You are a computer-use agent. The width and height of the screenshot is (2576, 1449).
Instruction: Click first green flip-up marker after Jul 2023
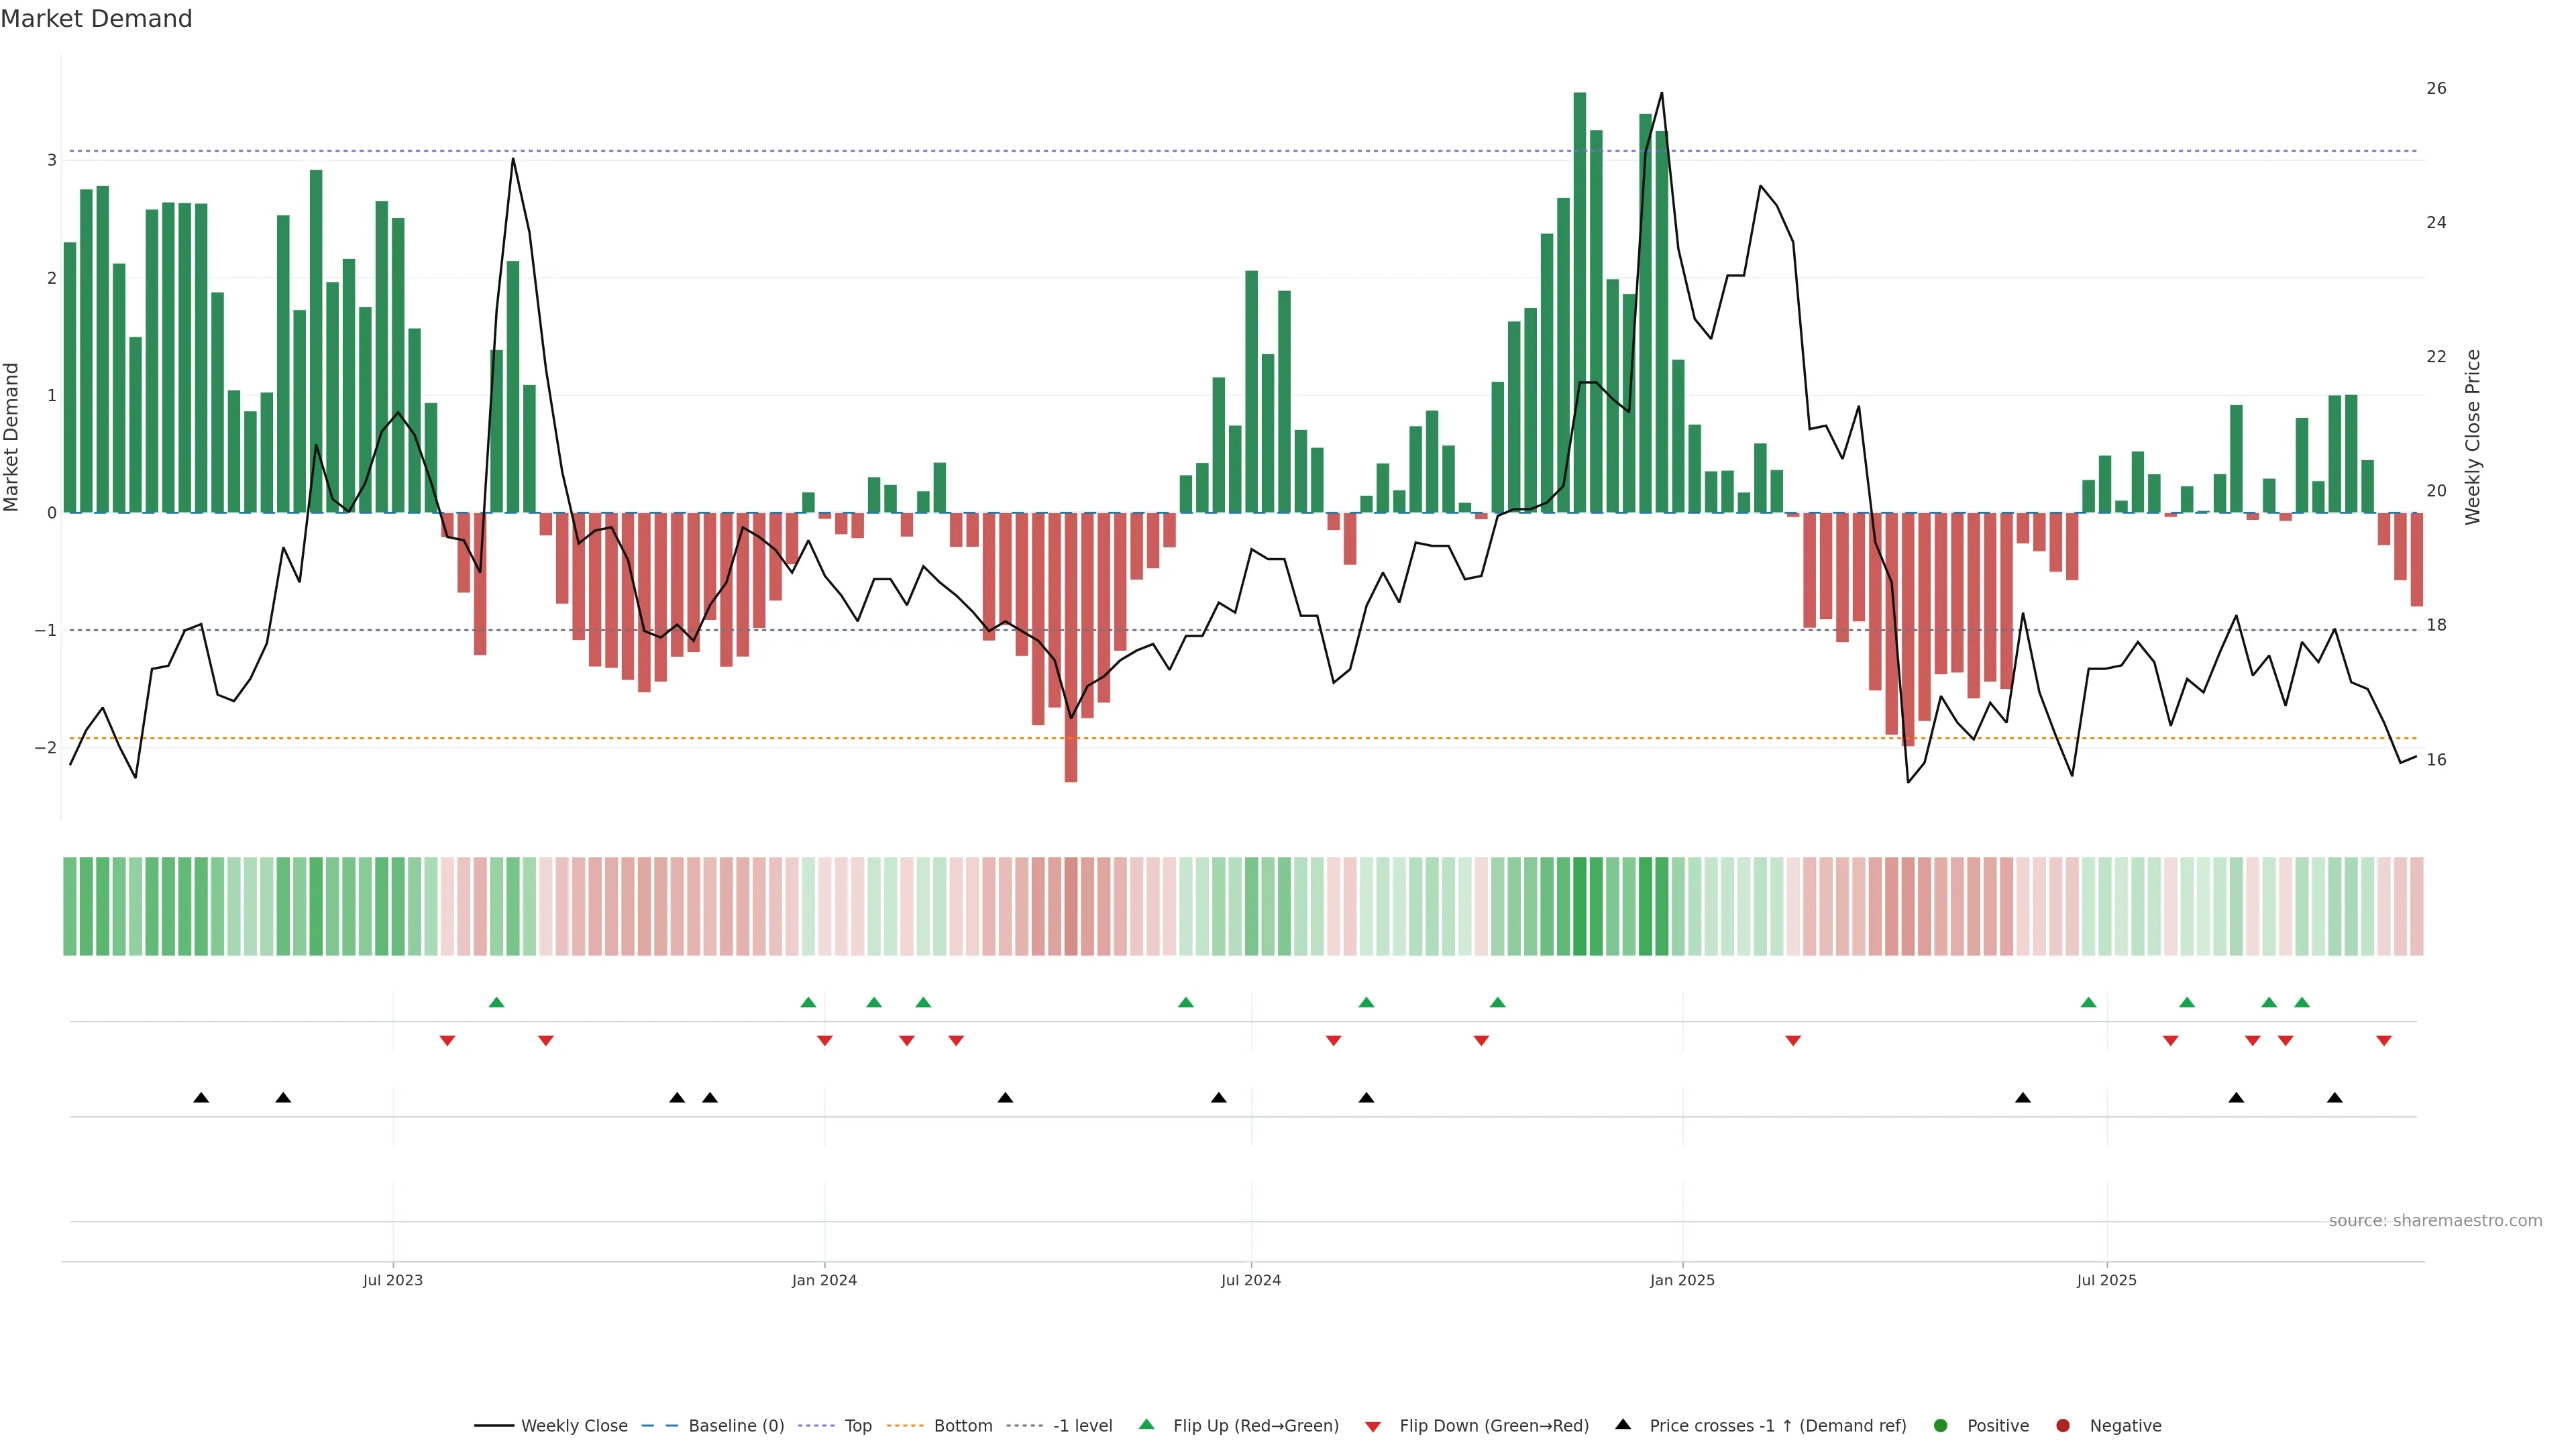point(496,1002)
